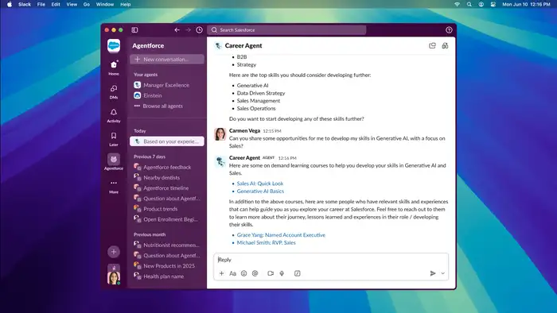This screenshot has height=313, width=557.
Task: Click the history clock icon
Action: click(x=199, y=30)
